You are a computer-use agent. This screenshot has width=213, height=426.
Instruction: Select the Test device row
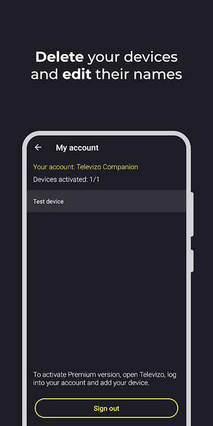tap(106, 201)
